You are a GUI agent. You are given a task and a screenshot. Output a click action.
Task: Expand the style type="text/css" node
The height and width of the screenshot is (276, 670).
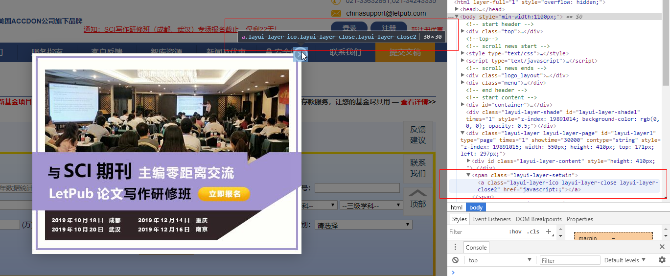(462, 53)
